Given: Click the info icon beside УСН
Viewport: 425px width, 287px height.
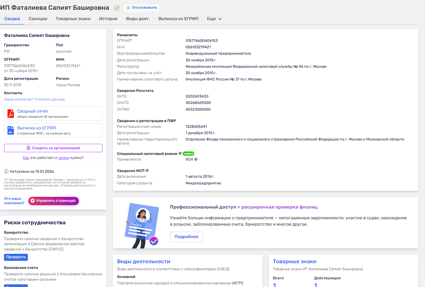Looking at the screenshot, I should [x=196, y=159].
